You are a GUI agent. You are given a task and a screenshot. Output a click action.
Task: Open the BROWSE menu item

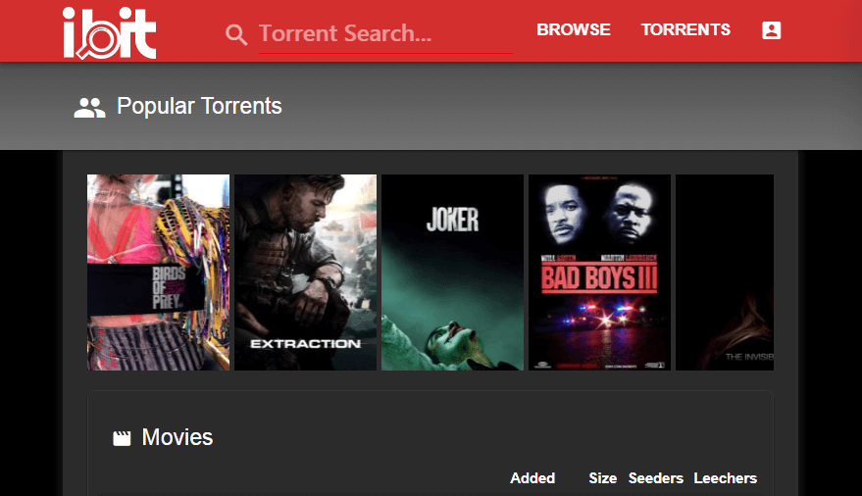(574, 29)
